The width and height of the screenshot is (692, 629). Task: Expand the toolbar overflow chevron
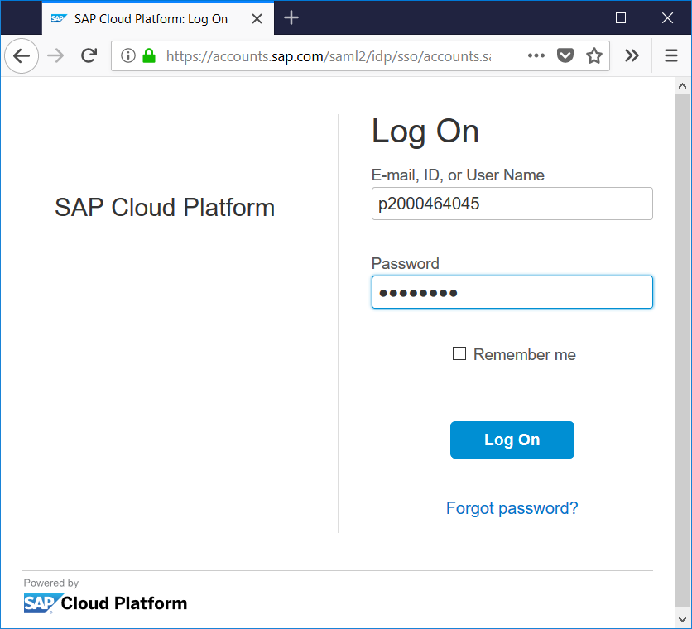click(632, 56)
